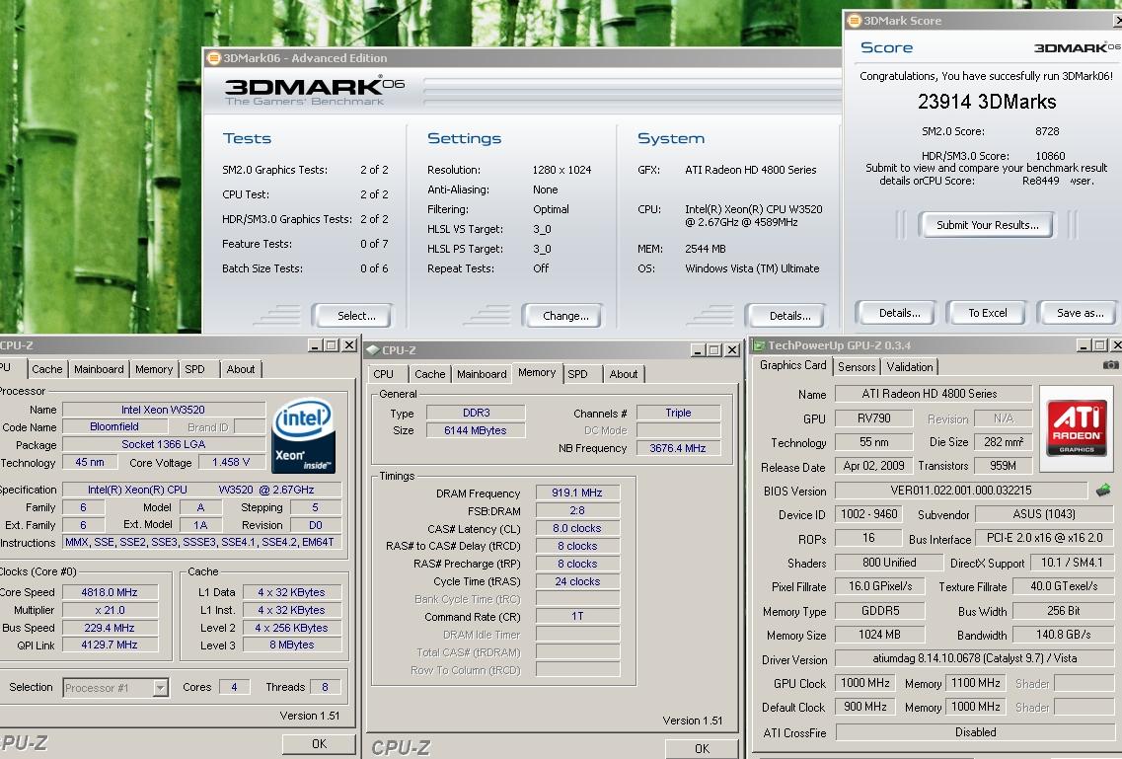Screen dimensions: 1122x759
Task: Open SPD tab in left CPU-Z window
Action: [x=194, y=369]
